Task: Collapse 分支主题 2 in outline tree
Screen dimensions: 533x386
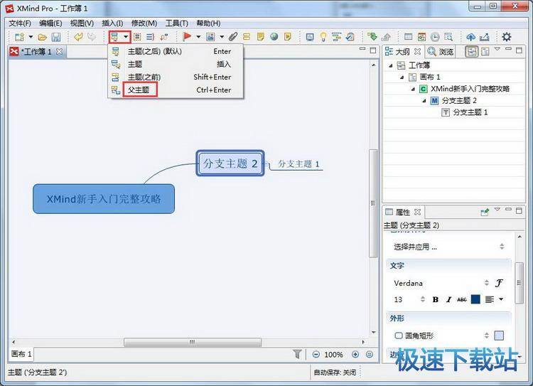Action: point(424,101)
